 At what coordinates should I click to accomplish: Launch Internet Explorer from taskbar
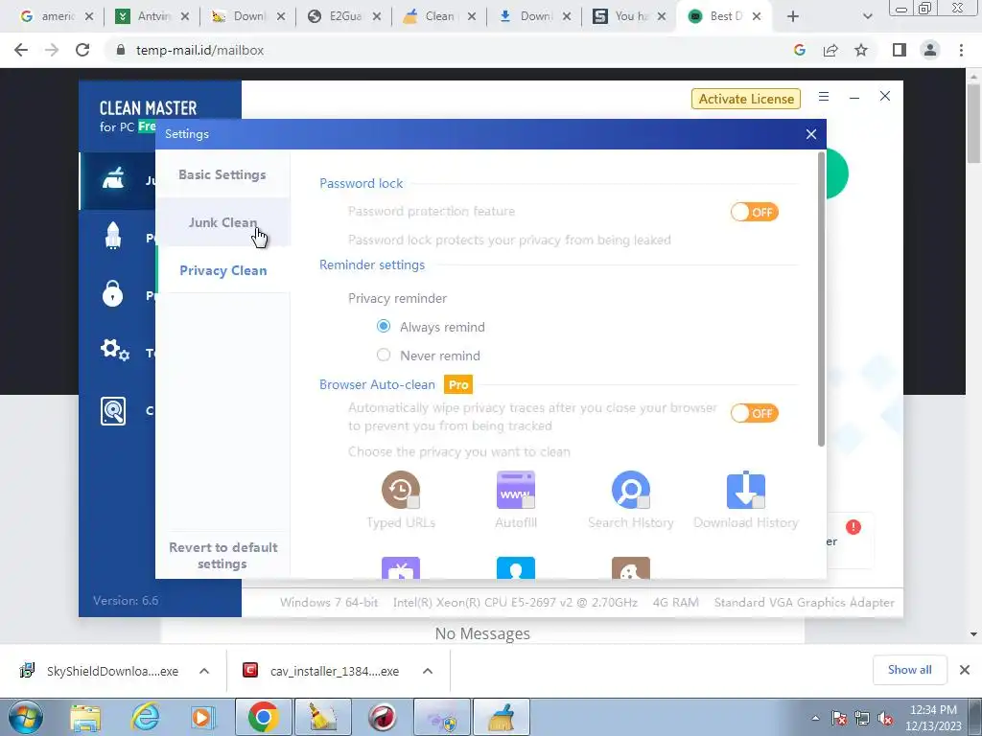pyautogui.click(x=145, y=717)
